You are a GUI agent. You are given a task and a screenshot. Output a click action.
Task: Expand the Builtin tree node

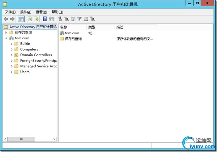click(x=11, y=44)
